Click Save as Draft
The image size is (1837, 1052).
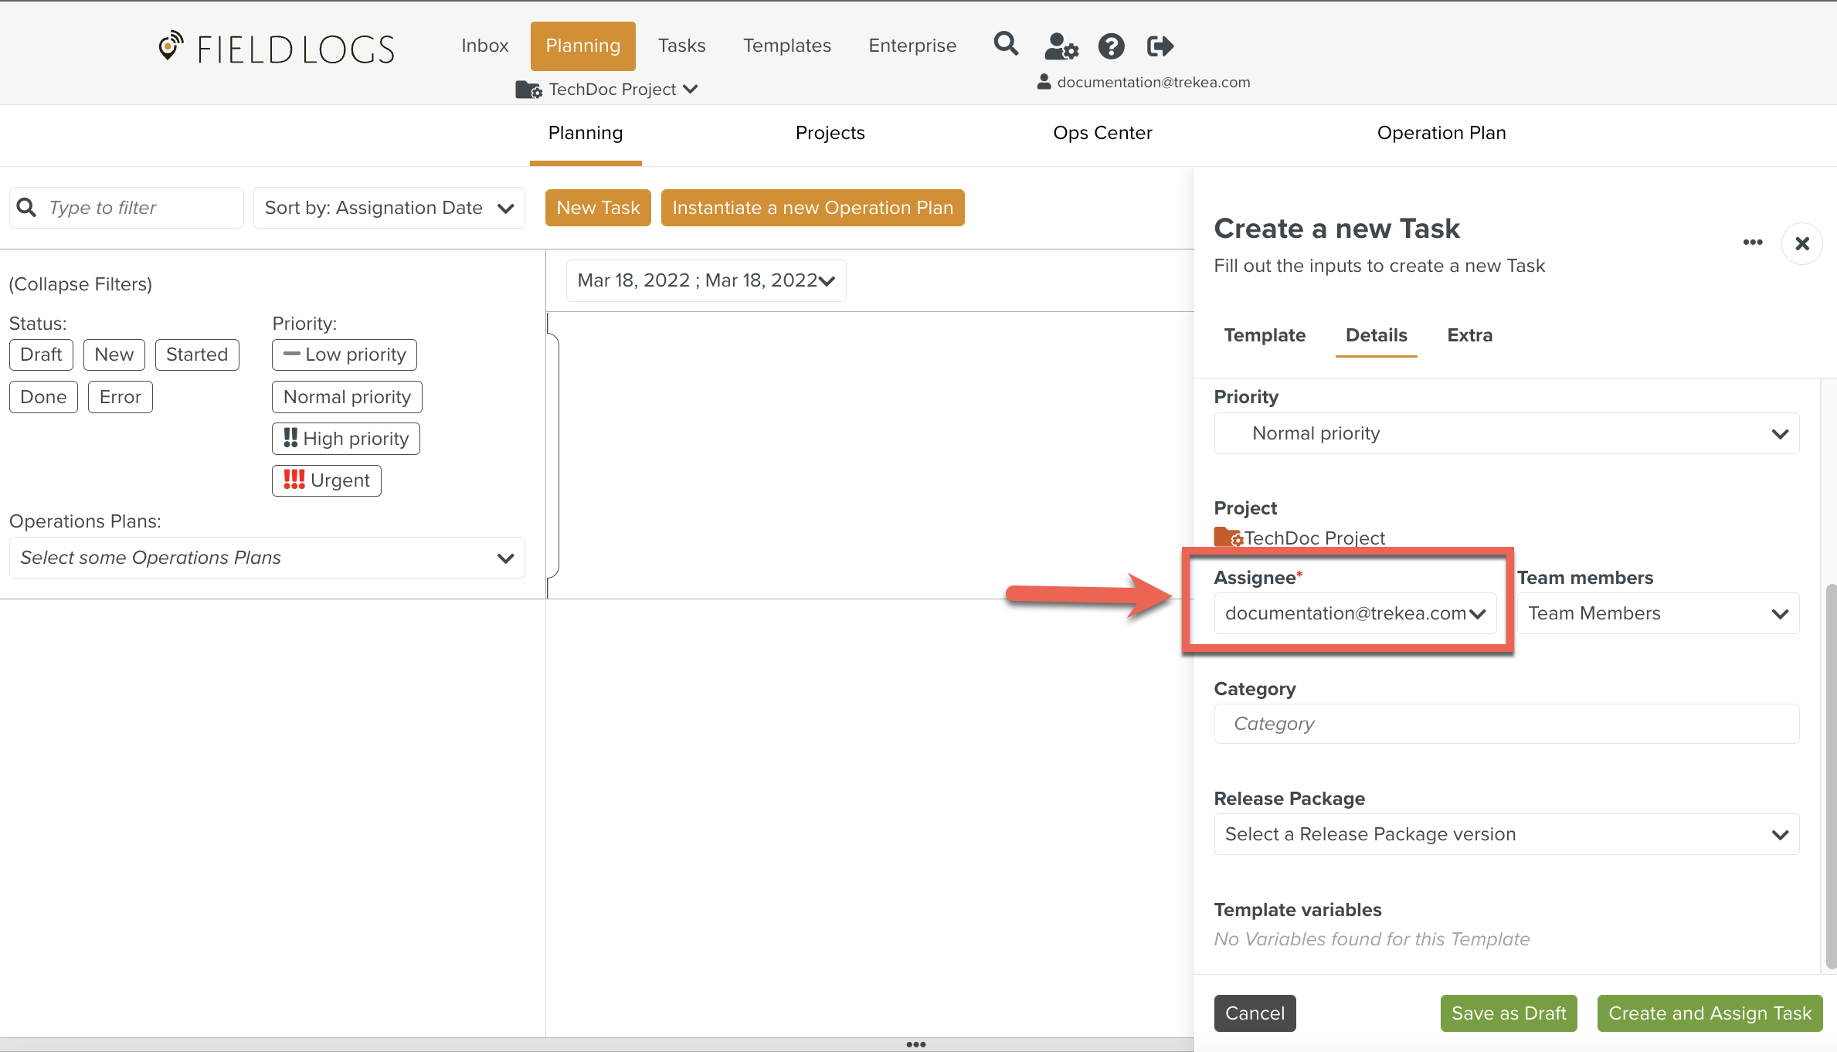pos(1509,1013)
